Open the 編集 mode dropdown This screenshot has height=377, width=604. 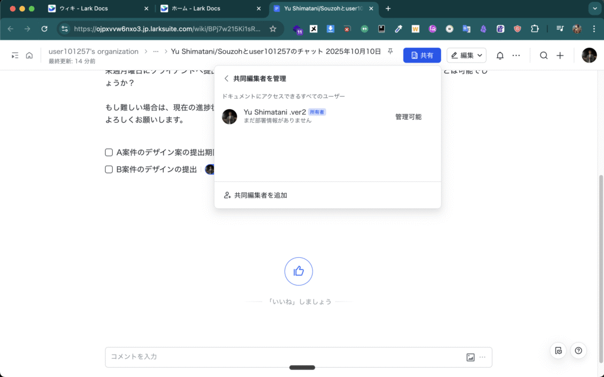(466, 55)
